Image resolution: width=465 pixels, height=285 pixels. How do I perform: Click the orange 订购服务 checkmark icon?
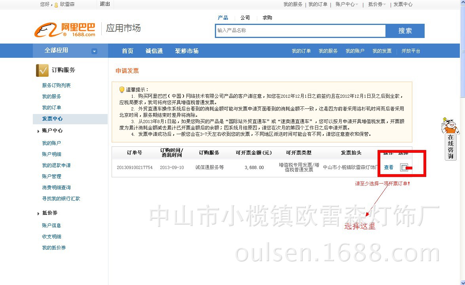[x=42, y=70]
